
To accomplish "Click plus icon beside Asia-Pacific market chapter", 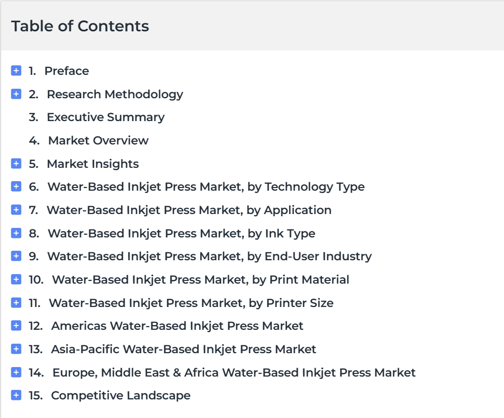I will (x=16, y=349).
